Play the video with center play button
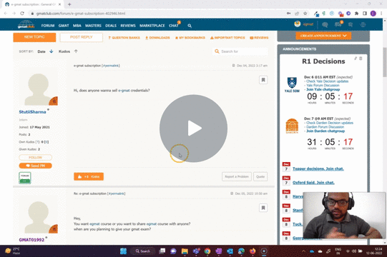Image resolution: width=387 pixels, height=257 pixels. pos(193,128)
